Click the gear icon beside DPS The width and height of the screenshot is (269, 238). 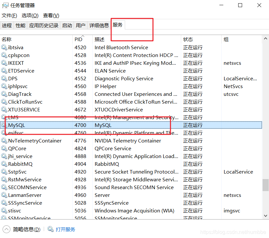tap(4, 78)
